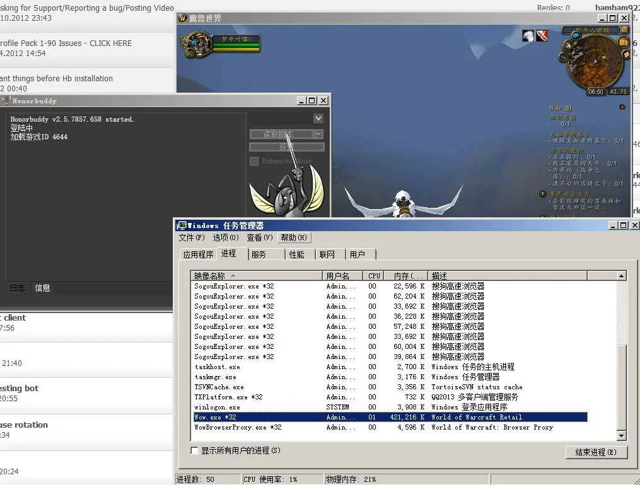Click the 读取脚本 button
640x485 pixels.
point(282,134)
